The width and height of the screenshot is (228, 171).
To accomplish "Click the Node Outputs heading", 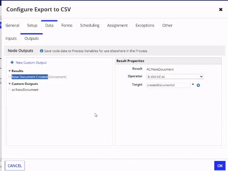I will click(20, 51).
